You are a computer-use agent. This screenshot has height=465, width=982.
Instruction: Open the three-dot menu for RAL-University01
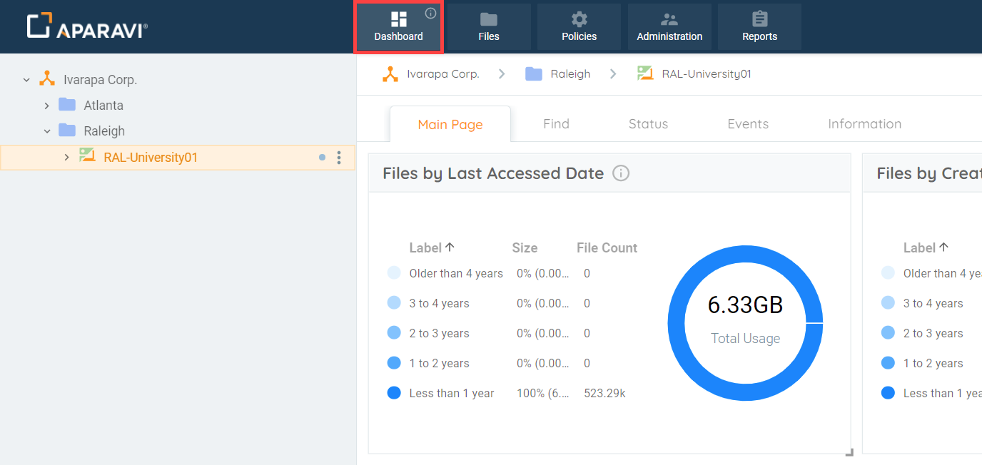(x=339, y=158)
